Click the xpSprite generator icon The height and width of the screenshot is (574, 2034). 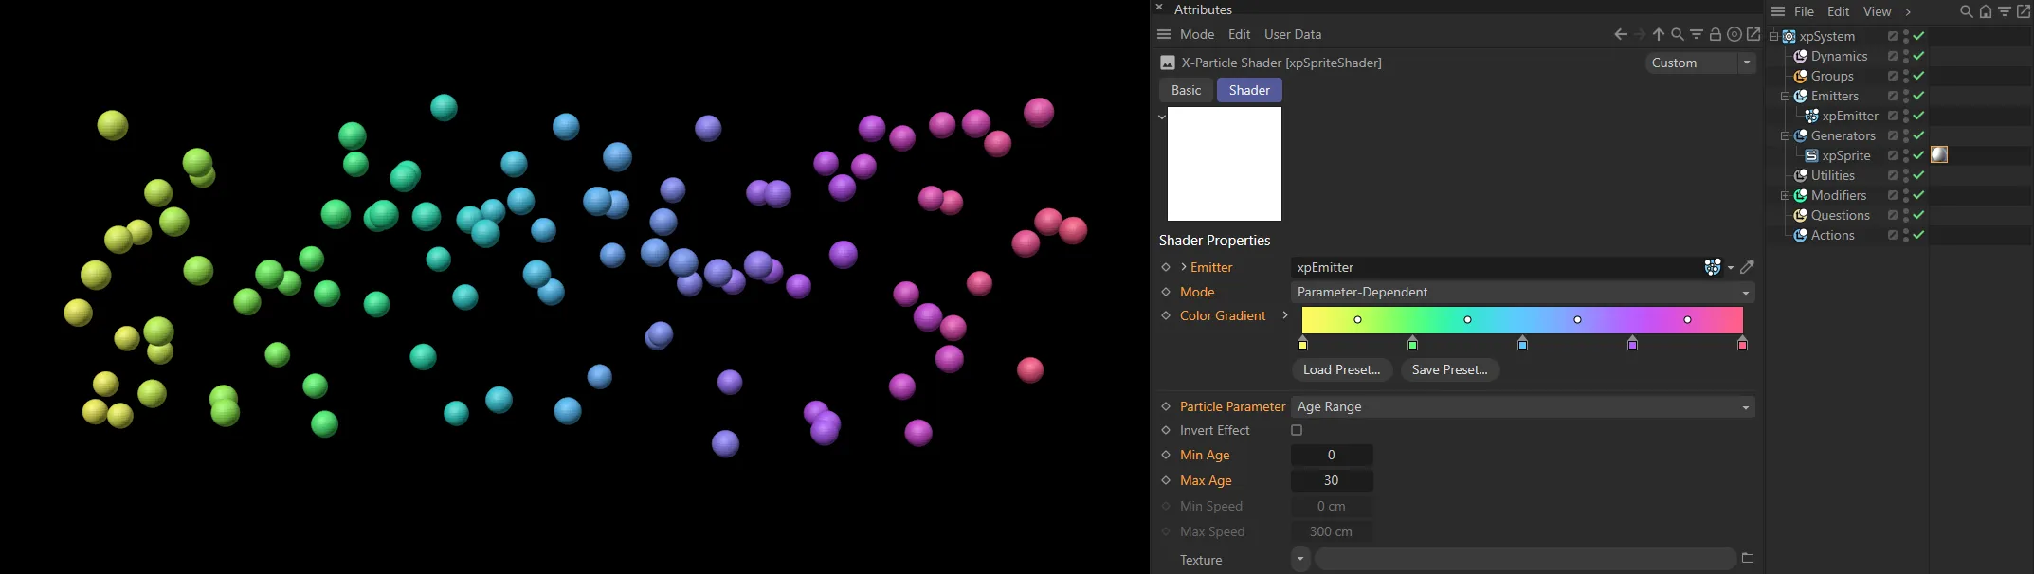click(1811, 155)
